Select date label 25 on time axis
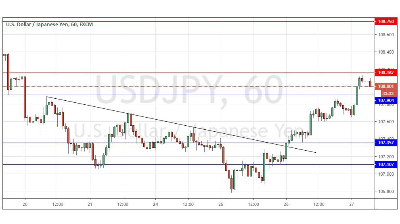Screen dimensions: 400x224 click(220, 204)
